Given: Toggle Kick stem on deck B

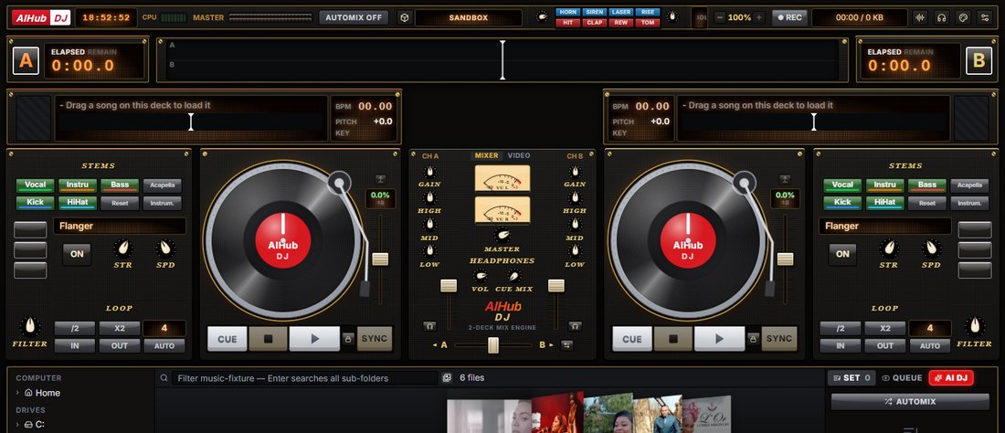Looking at the screenshot, I should pos(843,203).
